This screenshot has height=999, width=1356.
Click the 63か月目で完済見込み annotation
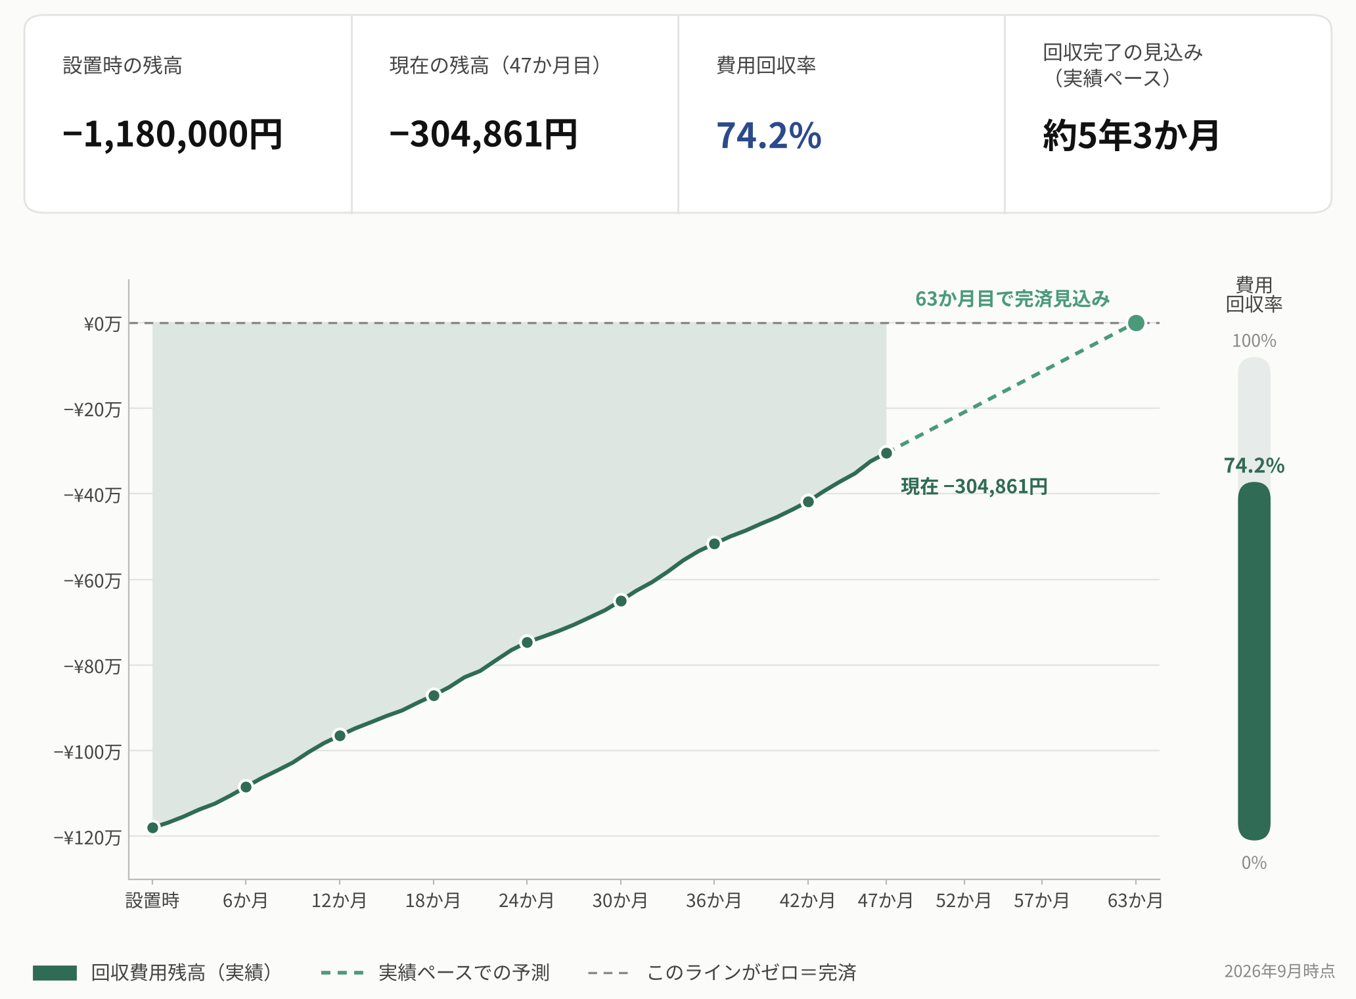point(1012,299)
